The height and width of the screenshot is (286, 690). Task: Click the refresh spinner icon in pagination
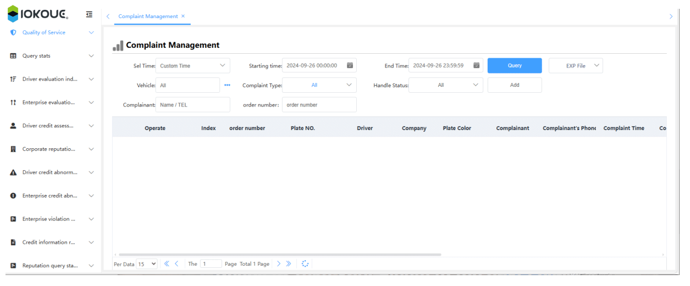(x=305, y=264)
